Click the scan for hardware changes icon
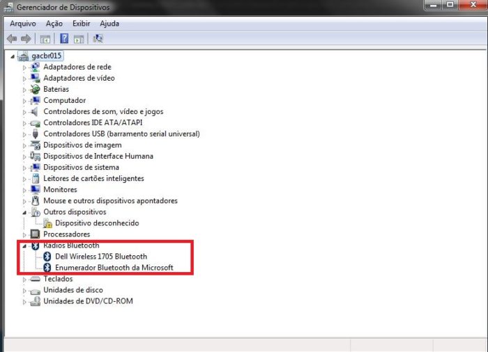488x352 pixels. [98, 38]
